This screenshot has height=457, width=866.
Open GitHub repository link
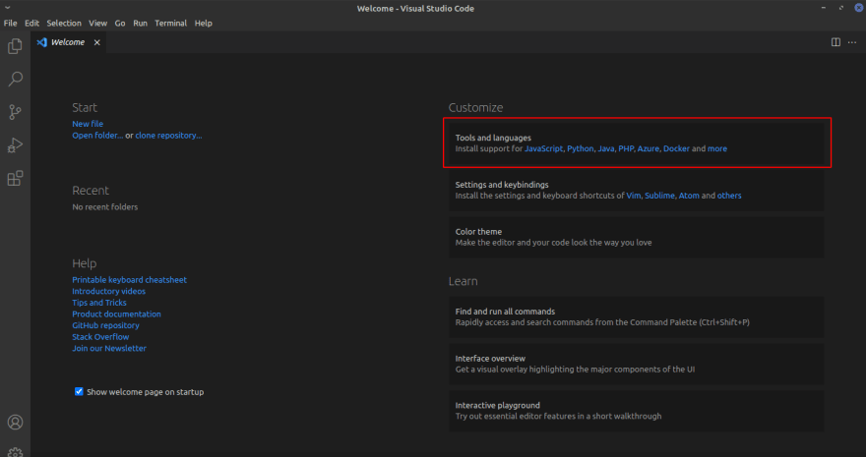pyautogui.click(x=105, y=325)
